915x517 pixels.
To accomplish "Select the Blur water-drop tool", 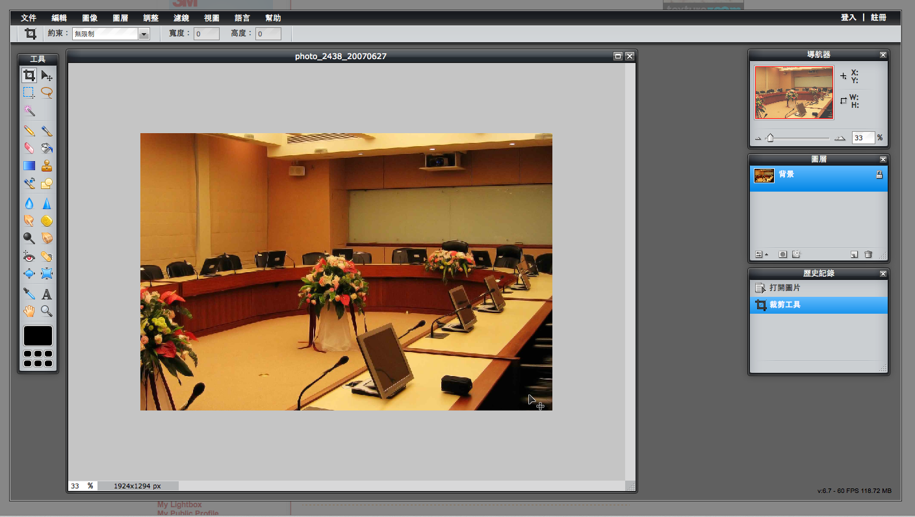I will click(x=29, y=203).
